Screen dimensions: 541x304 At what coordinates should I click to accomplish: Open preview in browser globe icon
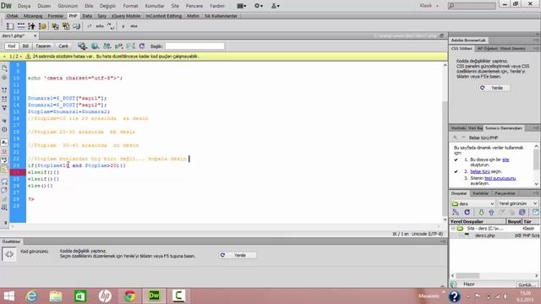click(95, 46)
